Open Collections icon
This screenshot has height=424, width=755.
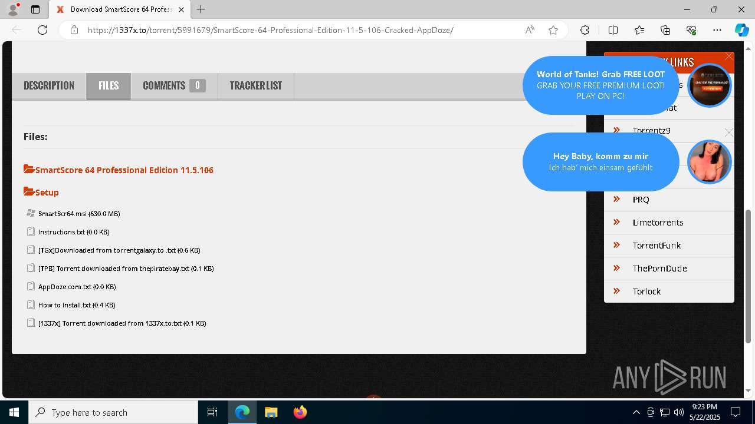(665, 30)
